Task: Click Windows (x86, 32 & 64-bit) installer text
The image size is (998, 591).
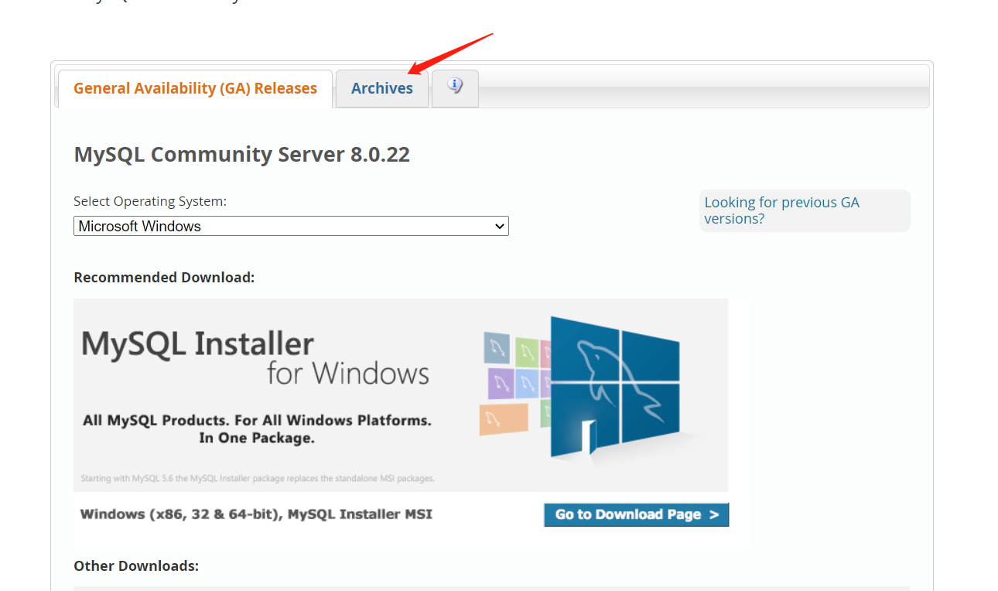Action: [x=256, y=514]
